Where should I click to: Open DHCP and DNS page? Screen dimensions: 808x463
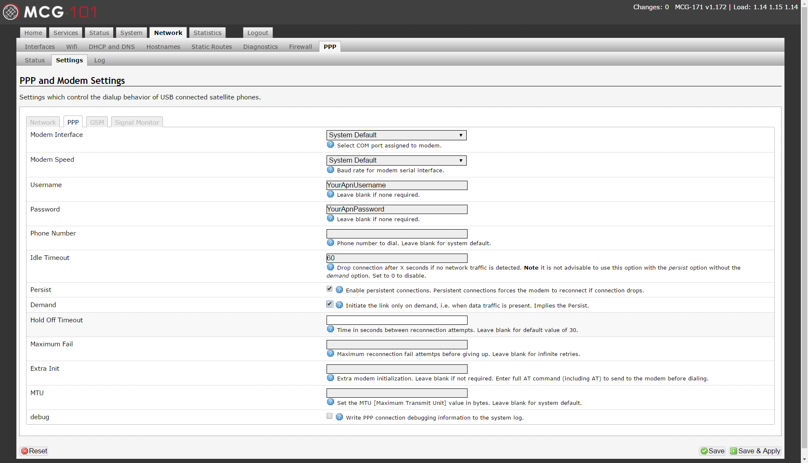tap(112, 47)
